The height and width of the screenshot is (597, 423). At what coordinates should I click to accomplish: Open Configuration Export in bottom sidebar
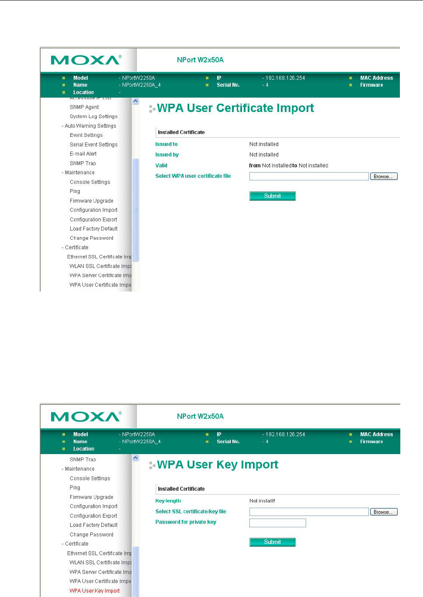click(93, 516)
